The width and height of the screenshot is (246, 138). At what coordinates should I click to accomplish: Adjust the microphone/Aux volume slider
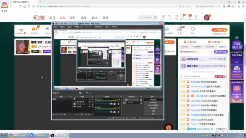104,104
